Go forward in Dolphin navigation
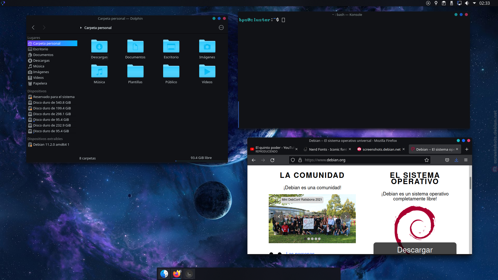The height and width of the screenshot is (280, 498). [x=44, y=27]
